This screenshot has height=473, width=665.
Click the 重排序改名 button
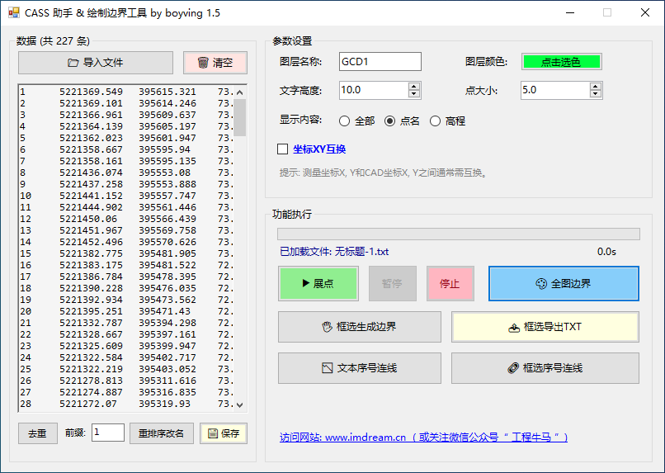coord(162,433)
